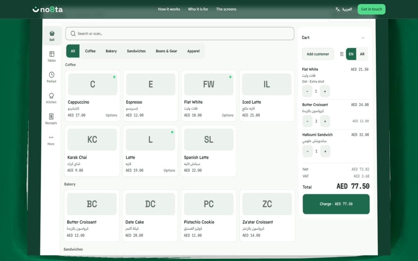Open the Receipts icon
The height and width of the screenshot is (261, 418).
[51, 116]
